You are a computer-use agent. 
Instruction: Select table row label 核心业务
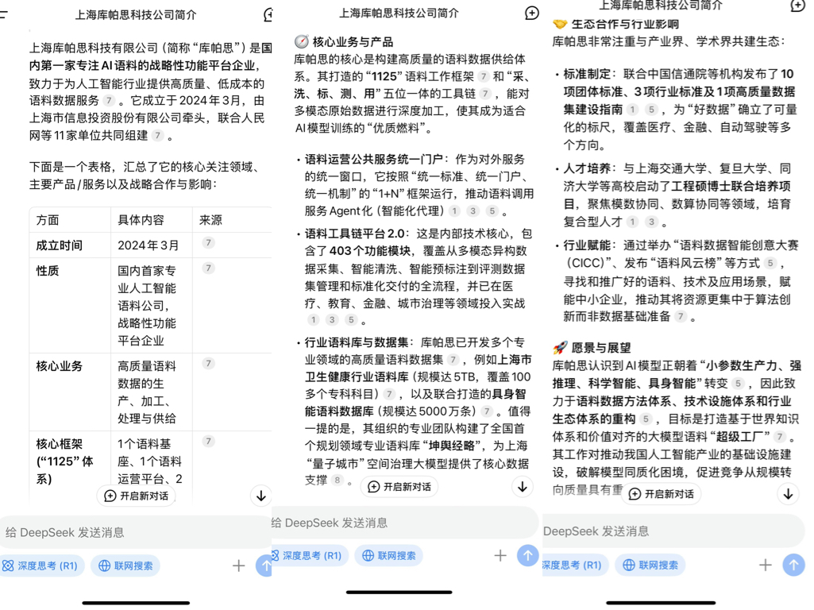pyautogui.click(x=60, y=366)
